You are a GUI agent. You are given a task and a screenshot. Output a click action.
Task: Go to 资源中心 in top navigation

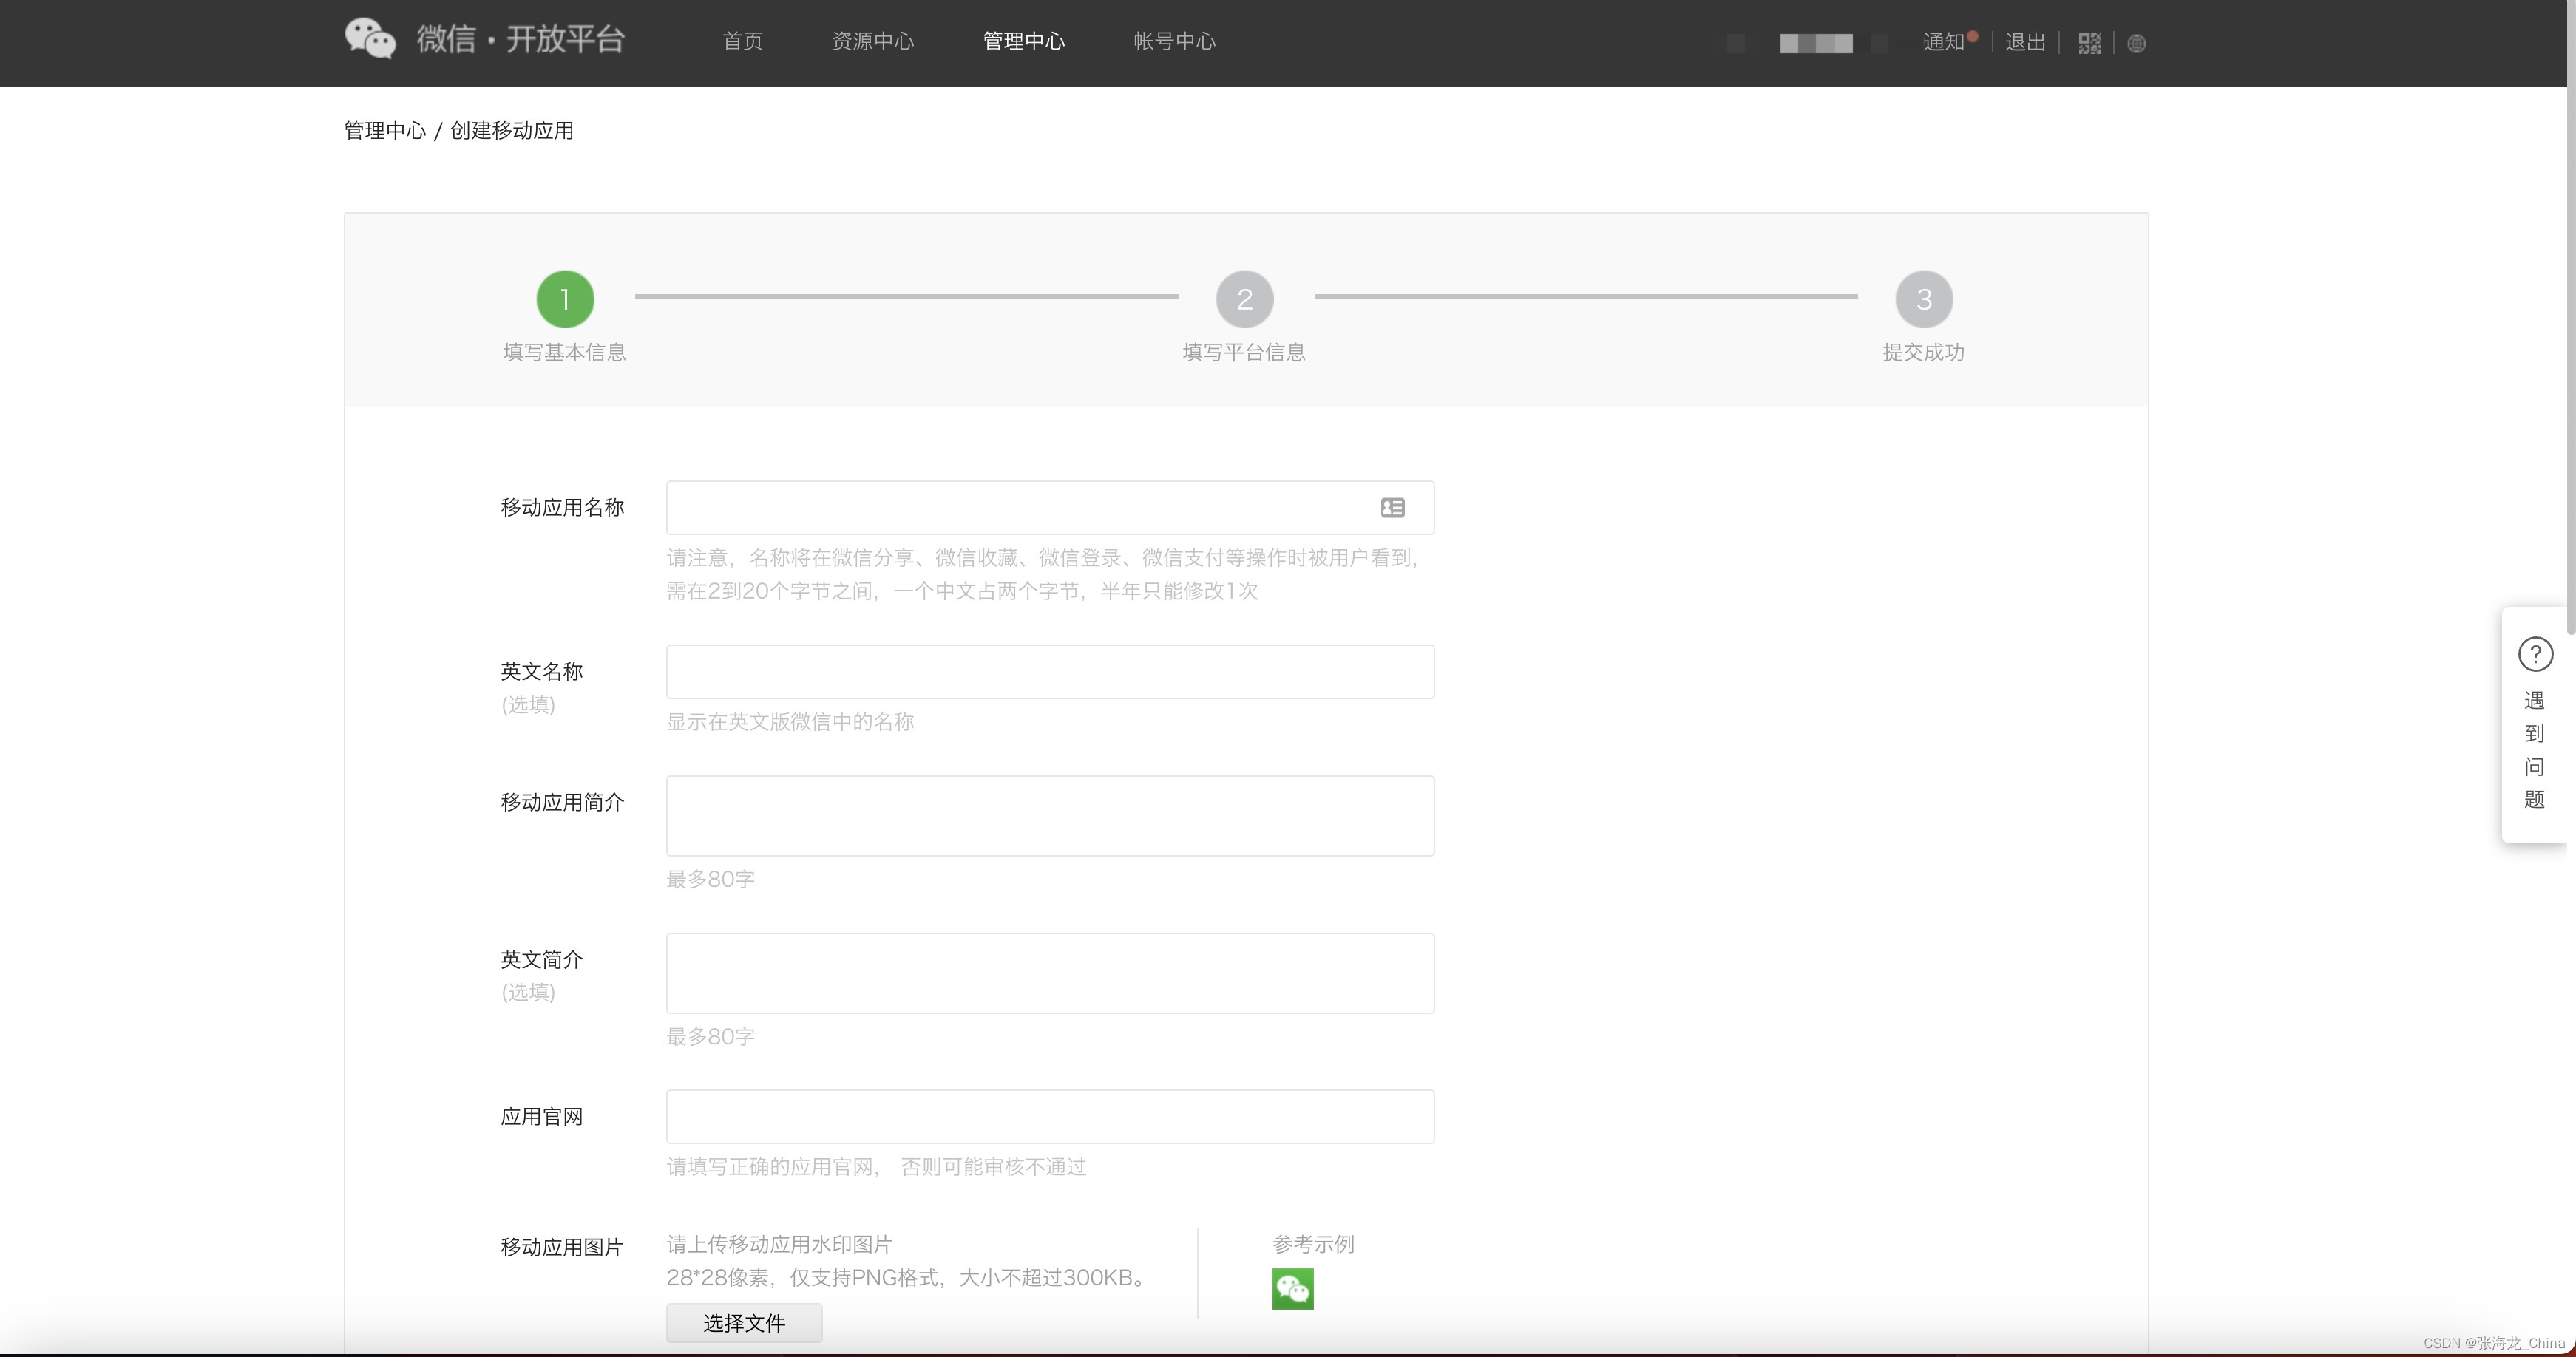click(x=872, y=42)
